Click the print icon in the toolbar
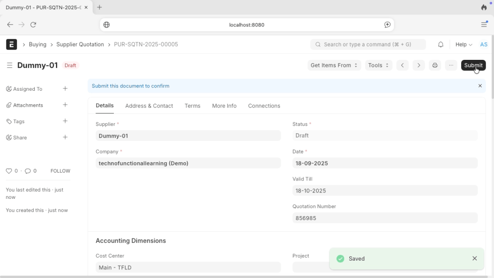 [x=435, y=65]
